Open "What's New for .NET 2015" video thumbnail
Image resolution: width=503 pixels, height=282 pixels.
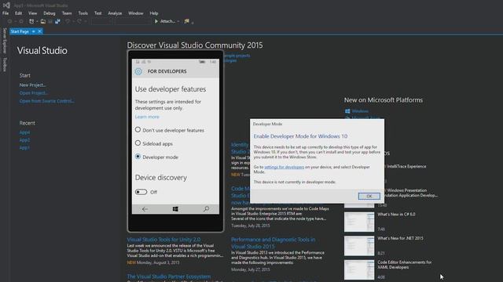[359, 246]
